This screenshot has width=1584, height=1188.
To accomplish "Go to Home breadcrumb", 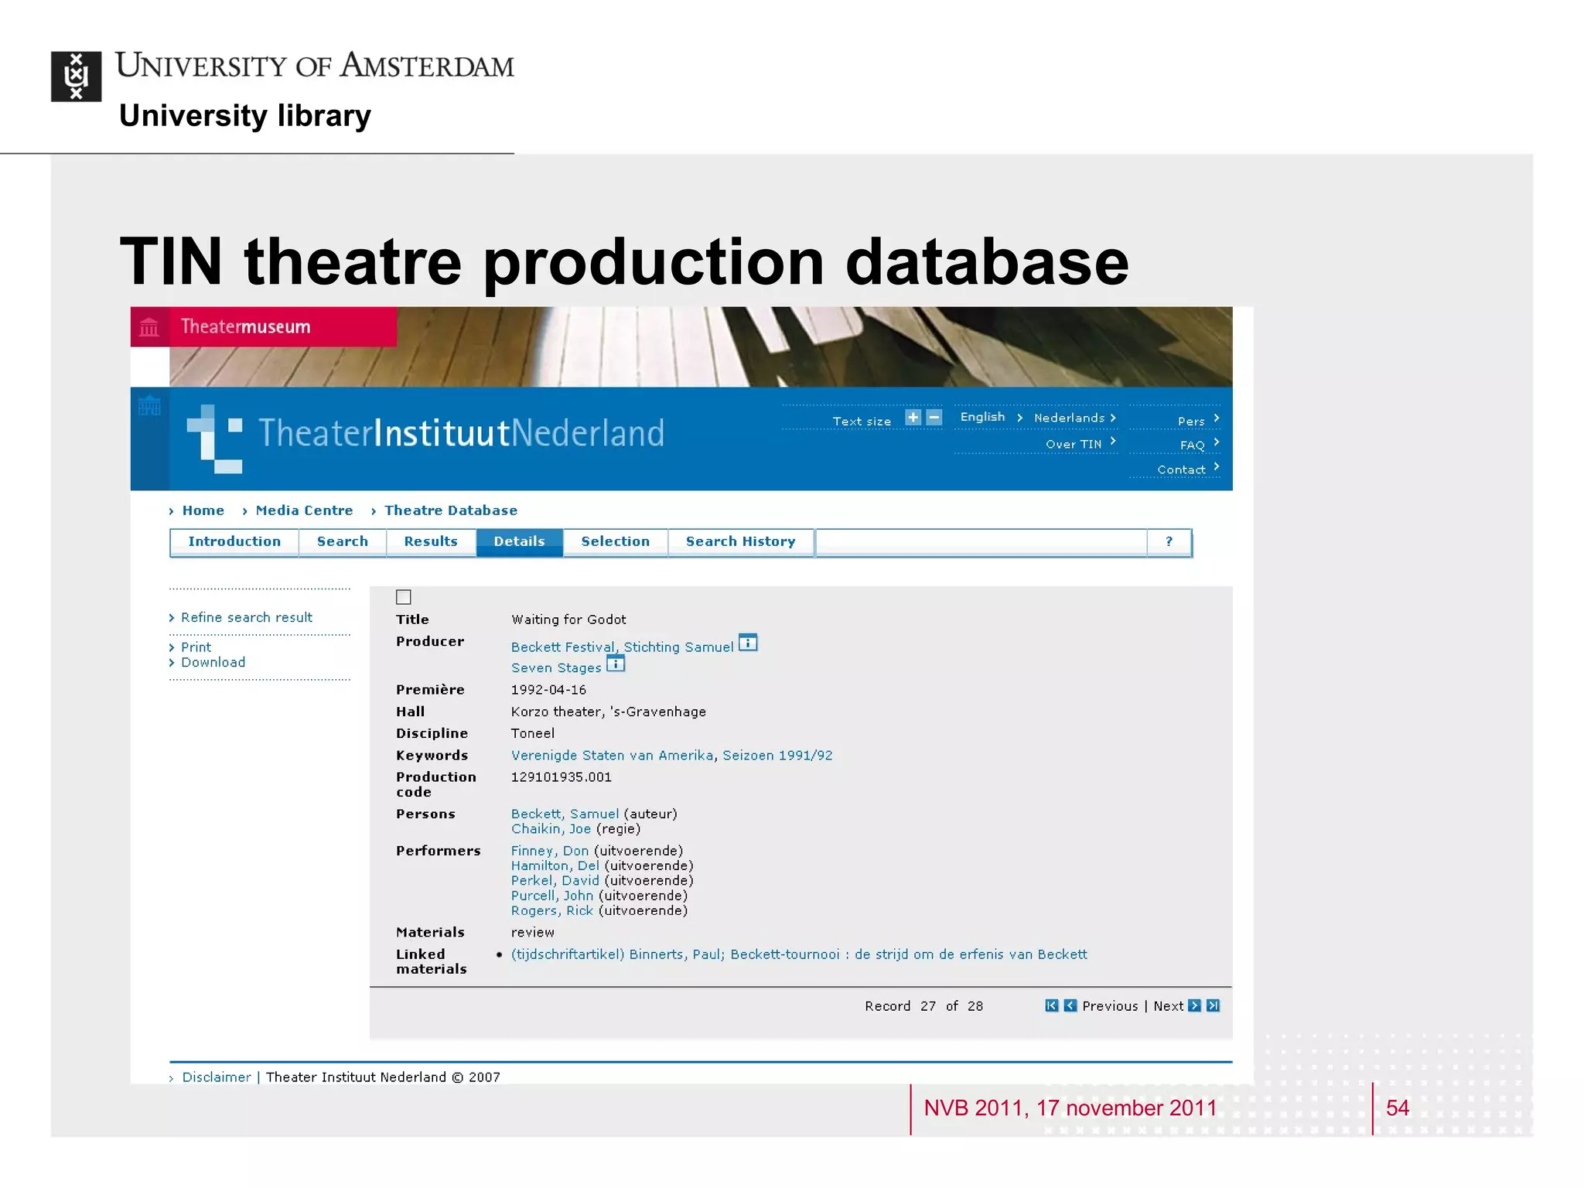I will click(x=203, y=511).
